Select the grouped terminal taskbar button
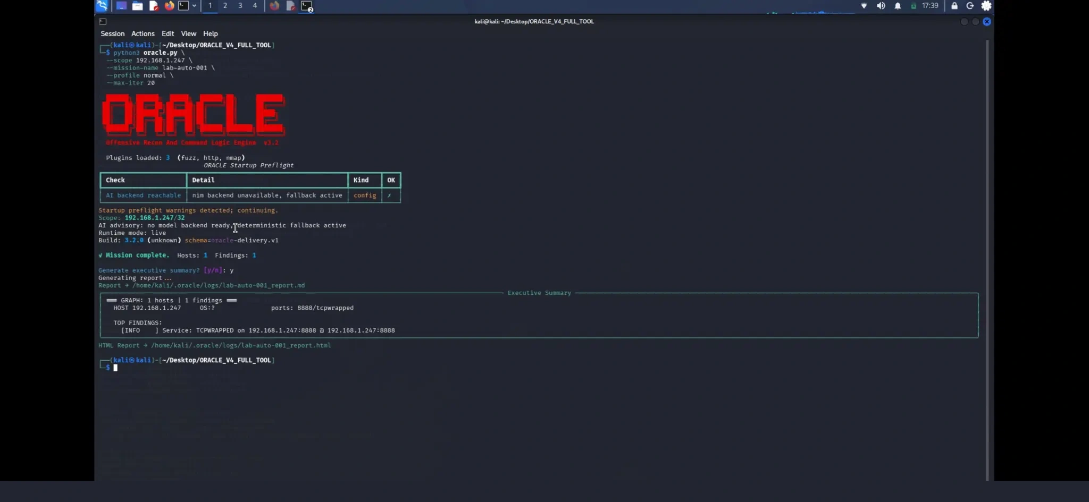 (307, 6)
